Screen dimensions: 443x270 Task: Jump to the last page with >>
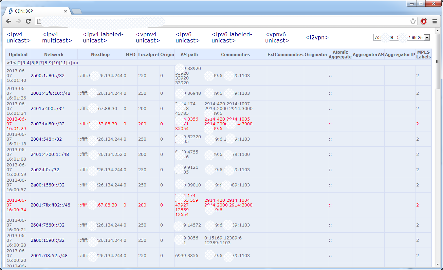(75, 63)
